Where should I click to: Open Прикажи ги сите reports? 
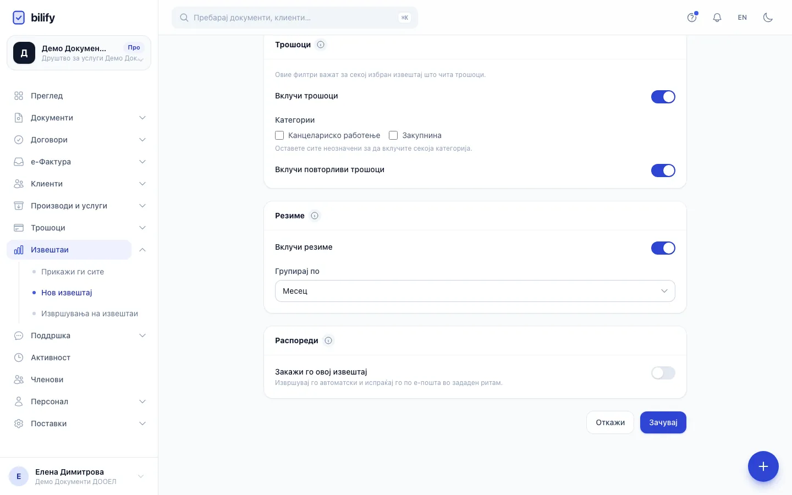[x=73, y=272]
